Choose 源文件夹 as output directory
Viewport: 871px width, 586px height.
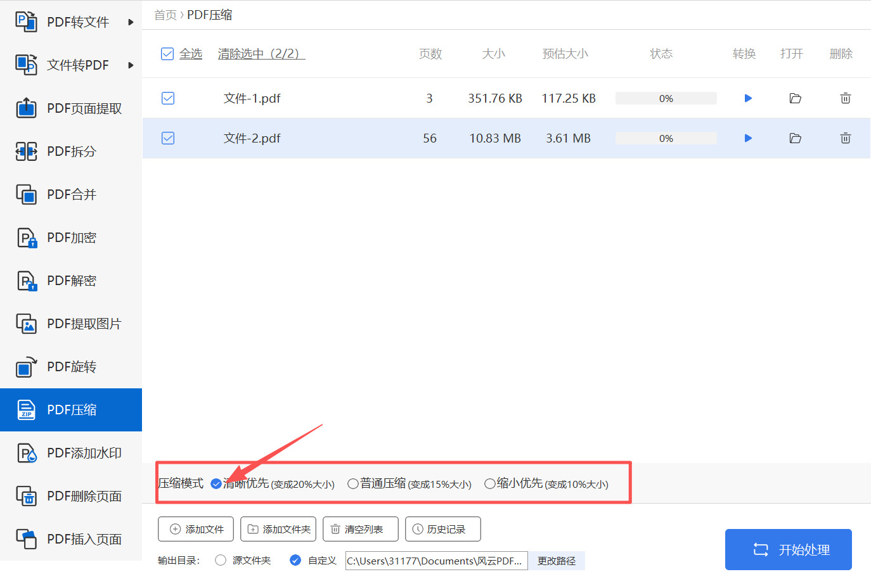221,560
